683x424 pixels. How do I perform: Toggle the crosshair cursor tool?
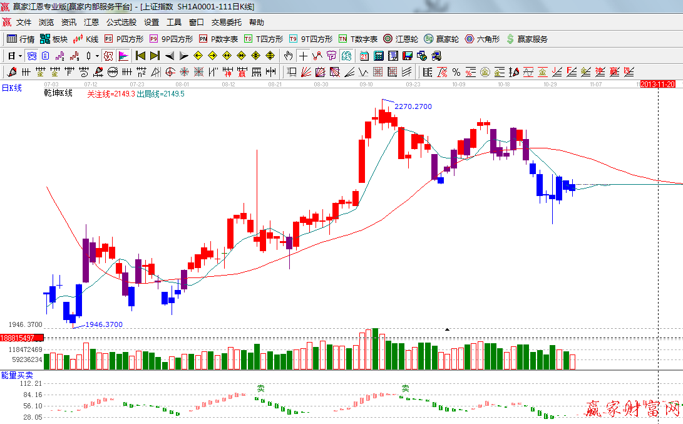(303, 56)
